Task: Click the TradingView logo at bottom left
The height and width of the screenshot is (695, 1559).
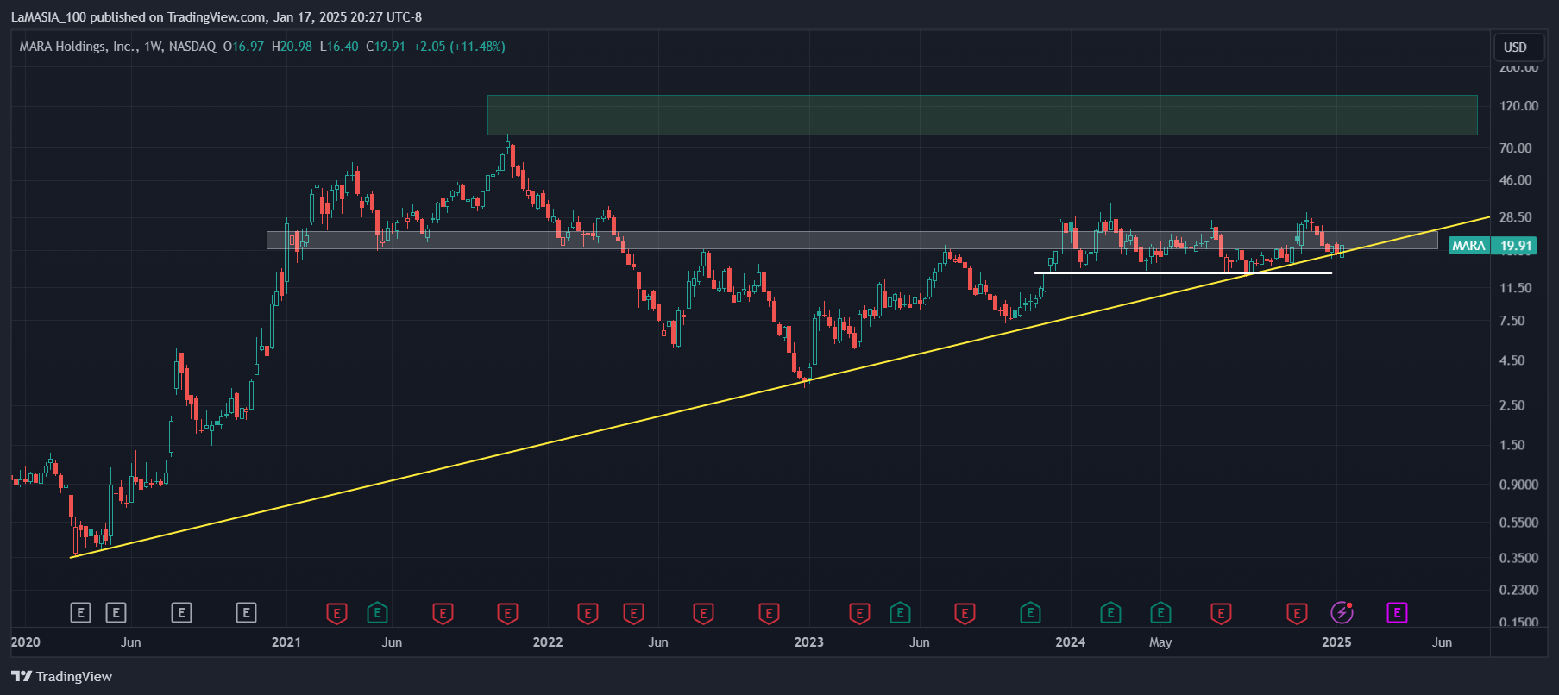Action: point(61,676)
